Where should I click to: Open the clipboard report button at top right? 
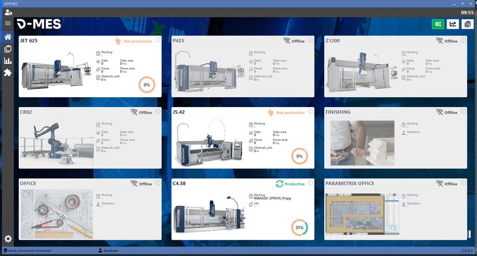tap(468, 24)
